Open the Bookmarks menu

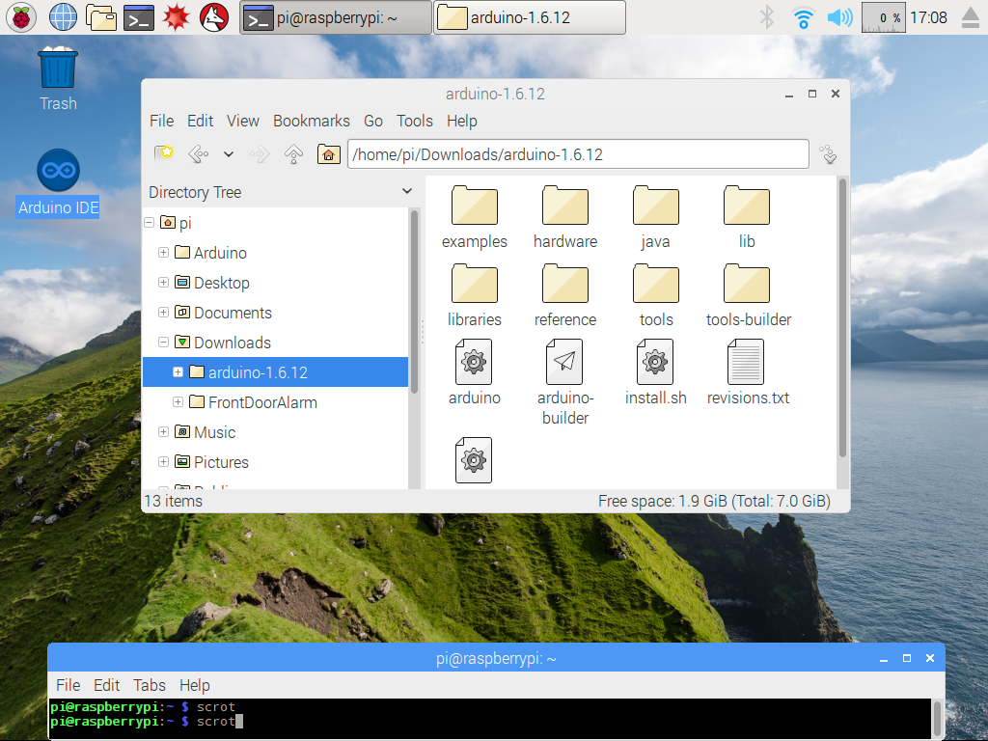[311, 121]
